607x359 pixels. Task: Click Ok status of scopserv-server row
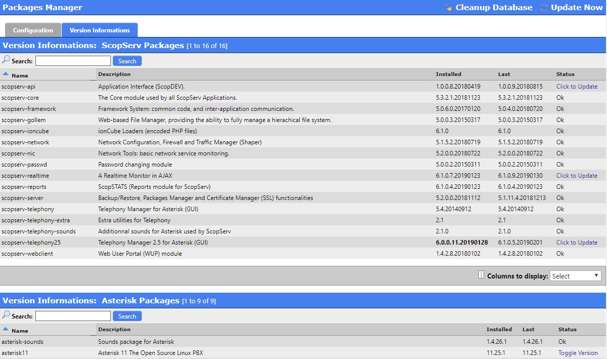click(560, 198)
